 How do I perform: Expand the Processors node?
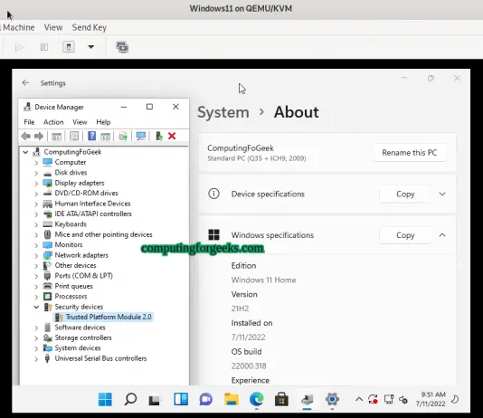(36, 297)
